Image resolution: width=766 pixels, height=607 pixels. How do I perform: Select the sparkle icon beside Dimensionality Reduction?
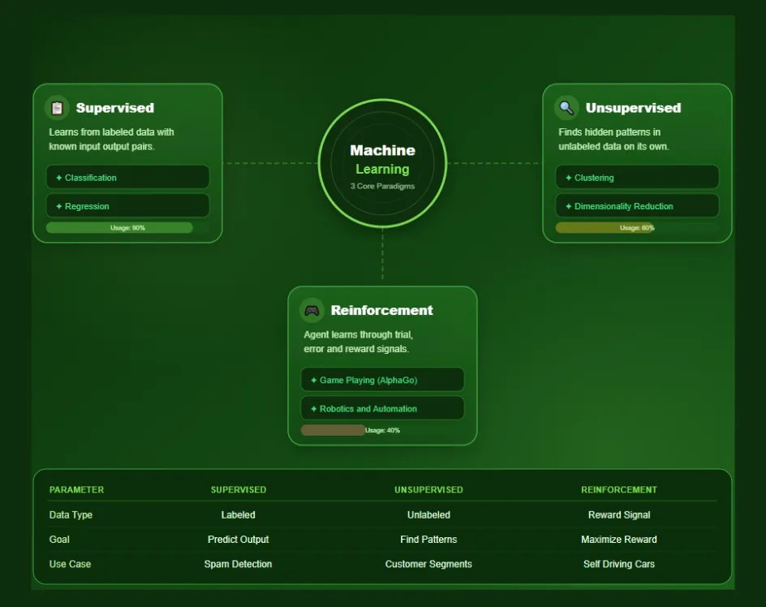tap(569, 205)
